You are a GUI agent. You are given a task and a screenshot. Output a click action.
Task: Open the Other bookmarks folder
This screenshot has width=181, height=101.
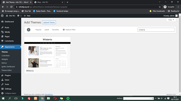click(x=157, y=11)
